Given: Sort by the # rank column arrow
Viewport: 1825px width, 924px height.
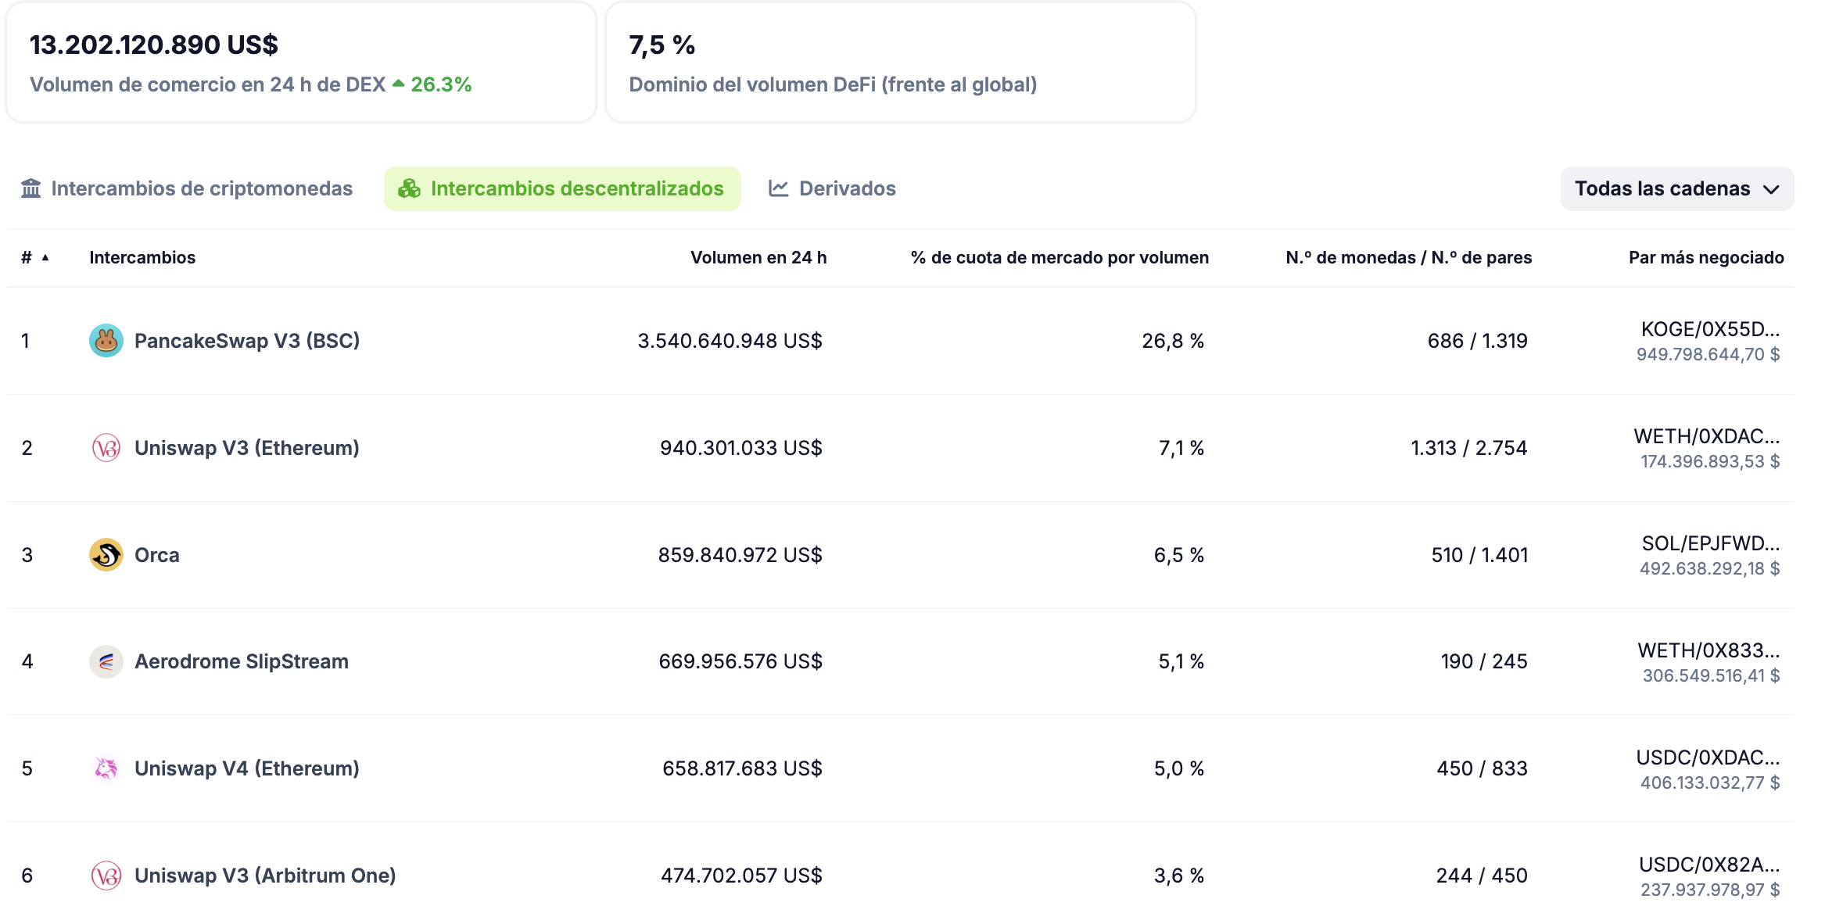Looking at the screenshot, I should (45, 257).
